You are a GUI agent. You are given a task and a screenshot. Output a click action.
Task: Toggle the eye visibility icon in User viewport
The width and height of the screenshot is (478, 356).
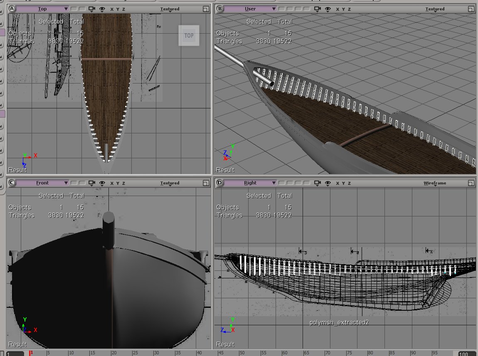click(x=328, y=9)
